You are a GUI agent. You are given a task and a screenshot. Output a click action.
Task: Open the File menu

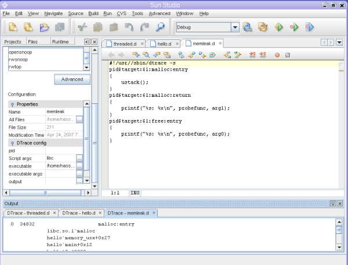coord(6,13)
